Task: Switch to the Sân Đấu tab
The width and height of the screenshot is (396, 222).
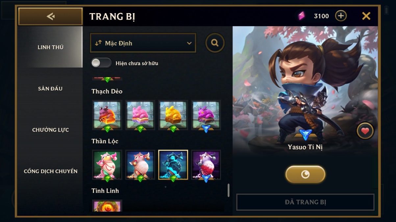Action: point(50,89)
